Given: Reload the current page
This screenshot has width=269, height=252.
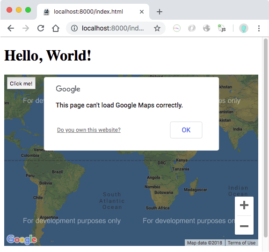Looking at the screenshot, I should pyautogui.click(x=41, y=28).
